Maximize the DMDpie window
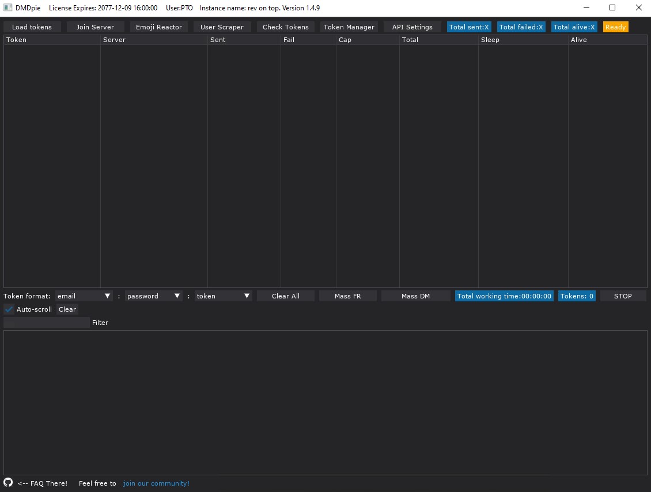 click(612, 7)
